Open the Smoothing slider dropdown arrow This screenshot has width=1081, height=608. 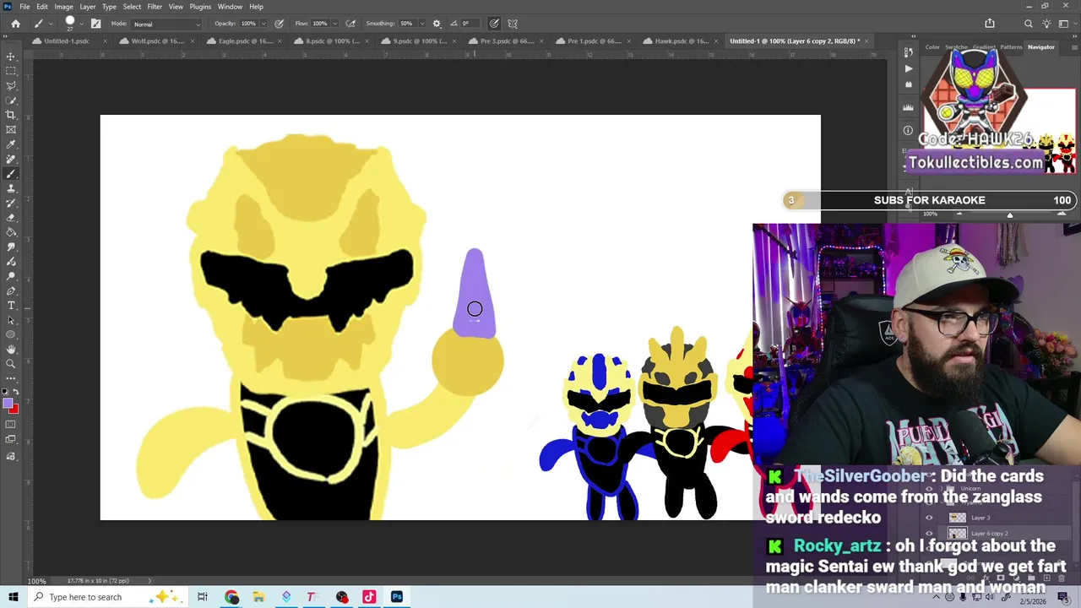point(421,24)
